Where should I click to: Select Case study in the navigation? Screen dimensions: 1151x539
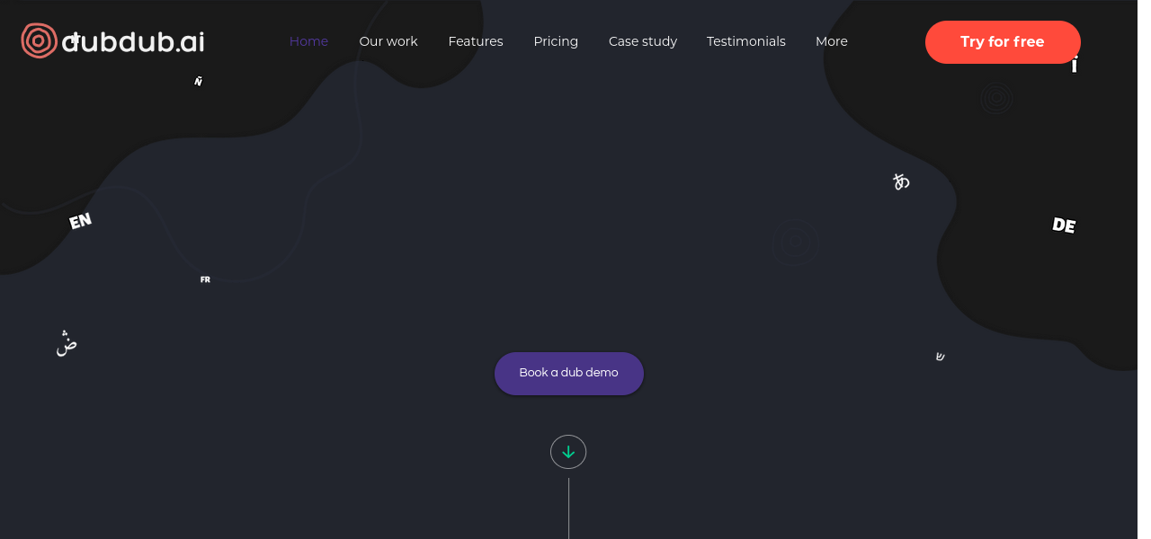(643, 41)
